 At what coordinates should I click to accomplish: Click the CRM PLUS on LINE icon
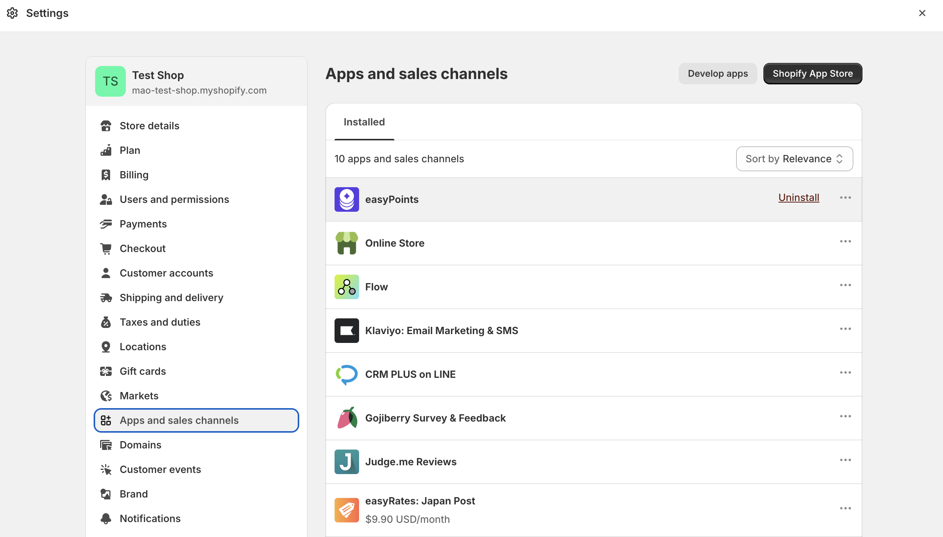tap(346, 374)
